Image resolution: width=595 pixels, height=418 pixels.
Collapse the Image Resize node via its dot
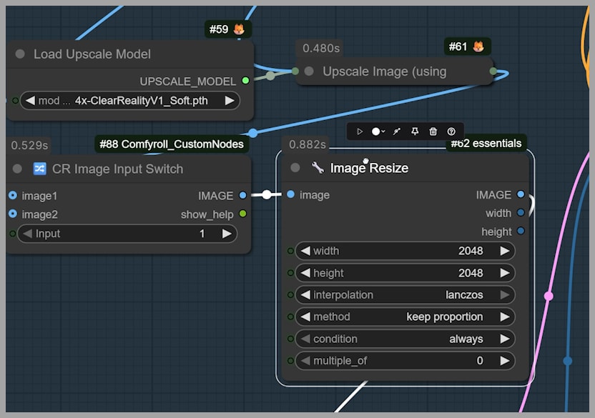point(295,168)
